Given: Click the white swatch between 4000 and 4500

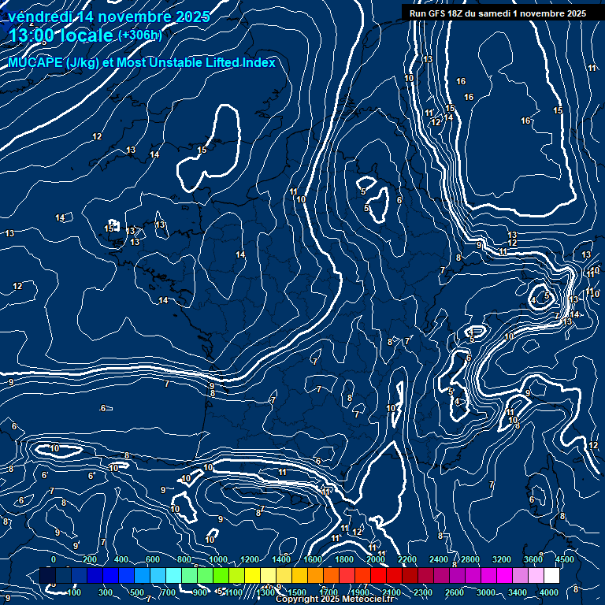Looking at the screenshot, I should coord(551,575).
